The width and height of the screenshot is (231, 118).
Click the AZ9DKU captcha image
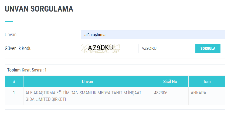101,48
